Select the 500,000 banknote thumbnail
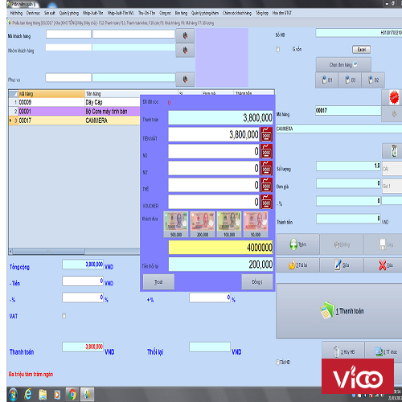The width and height of the screenshot is (402, 402). (x=176, y=224)
